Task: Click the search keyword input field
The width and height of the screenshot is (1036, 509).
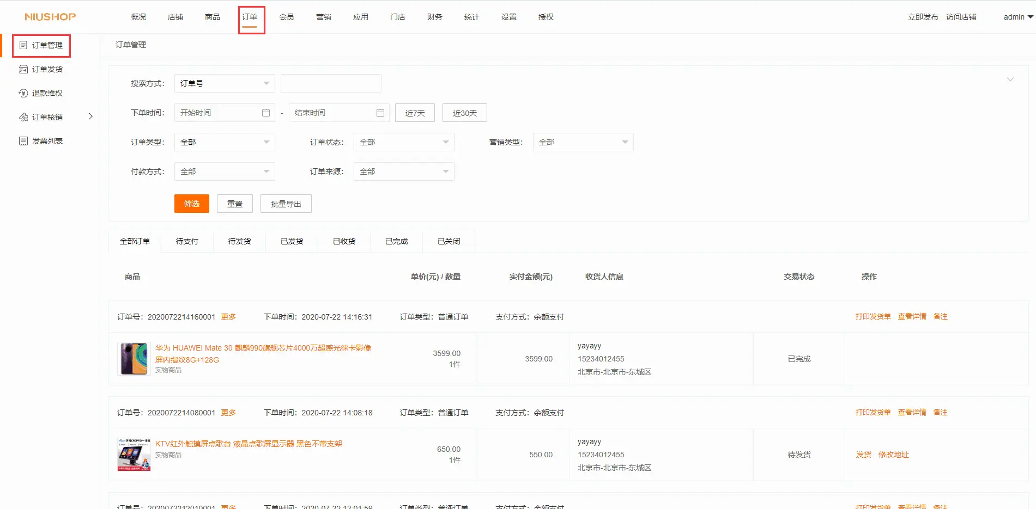Action: (330, 83)
